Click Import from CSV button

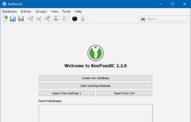(x=124, y=93)
